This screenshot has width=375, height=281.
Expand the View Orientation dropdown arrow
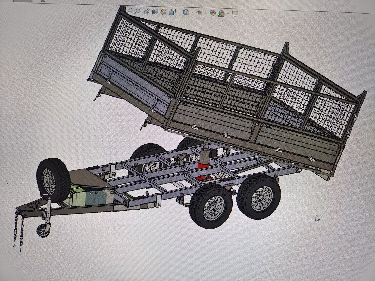179,12
